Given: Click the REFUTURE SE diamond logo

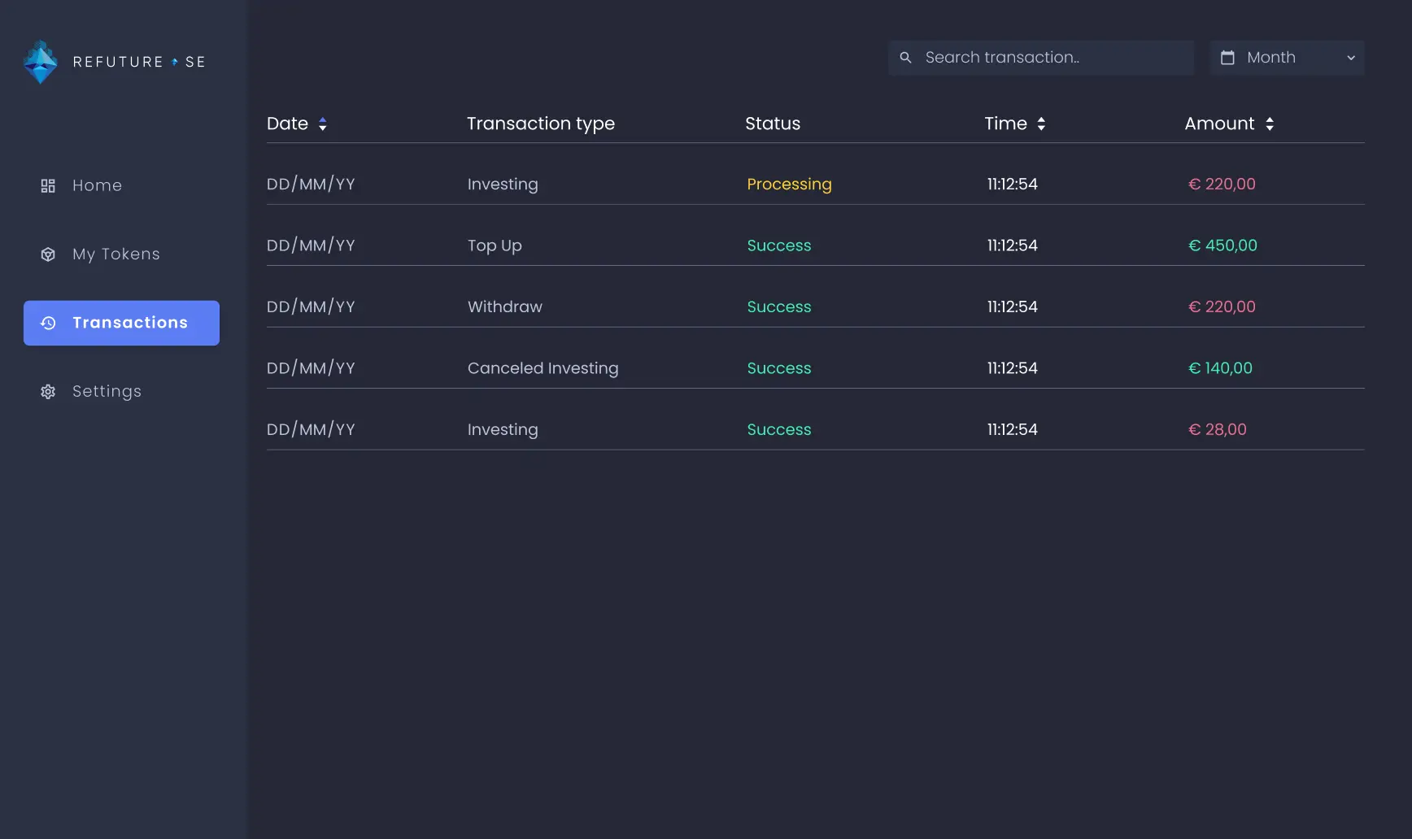Looking at the screenshot, I should point(40,61).
